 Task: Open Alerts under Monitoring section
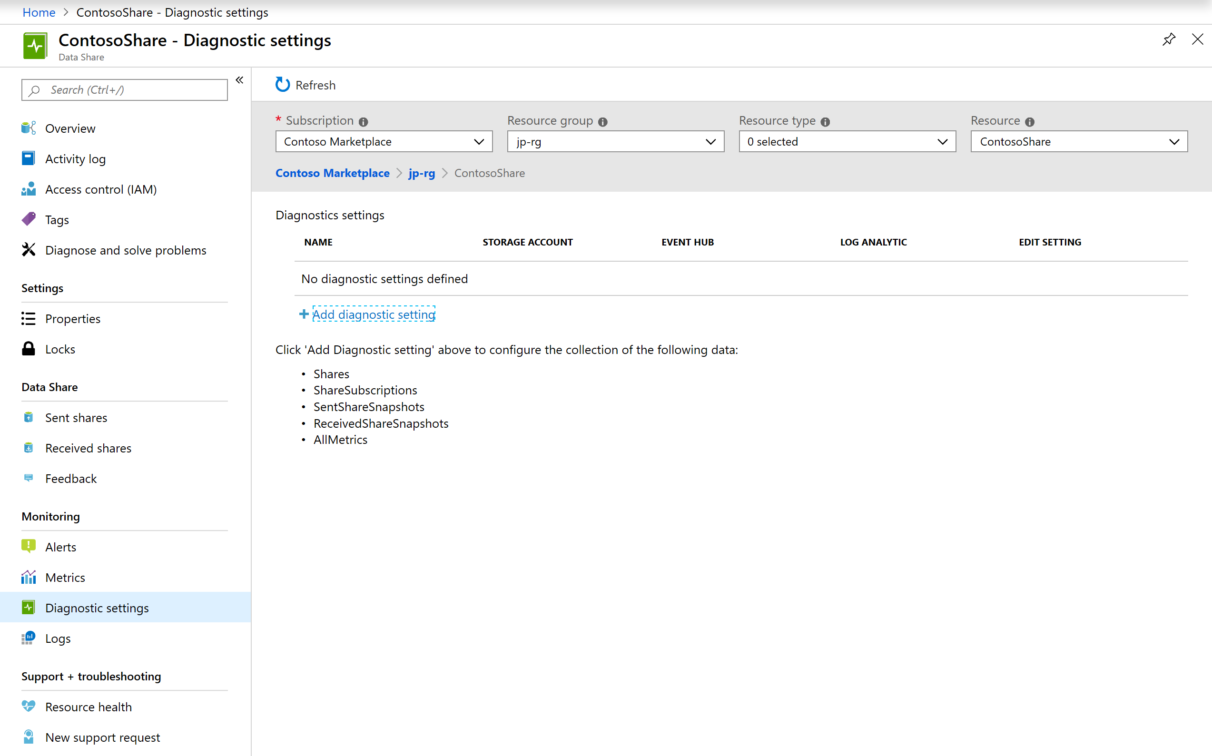coord(60,546)
